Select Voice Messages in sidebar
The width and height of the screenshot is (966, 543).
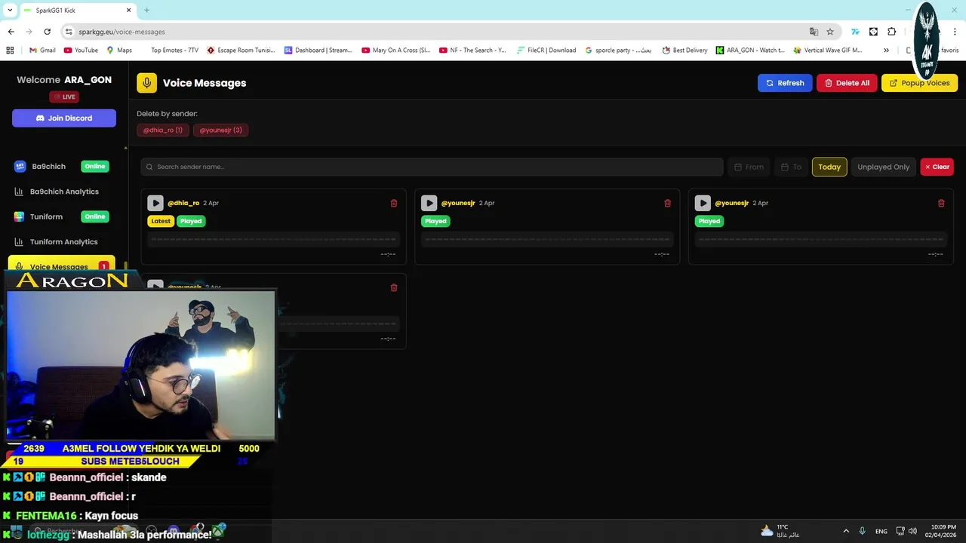[62, 266]
